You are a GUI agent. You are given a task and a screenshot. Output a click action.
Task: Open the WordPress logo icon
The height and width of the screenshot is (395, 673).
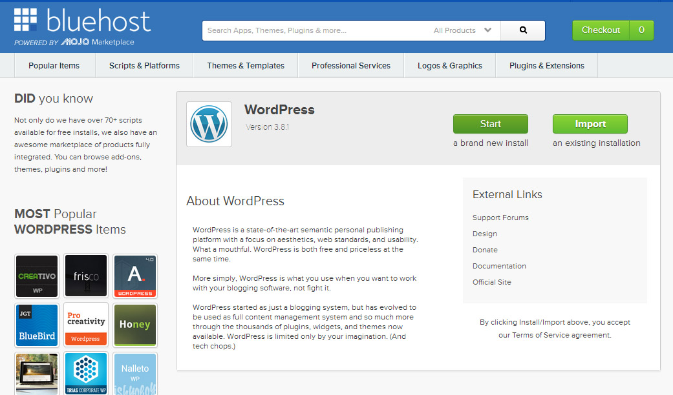point(209,124)
